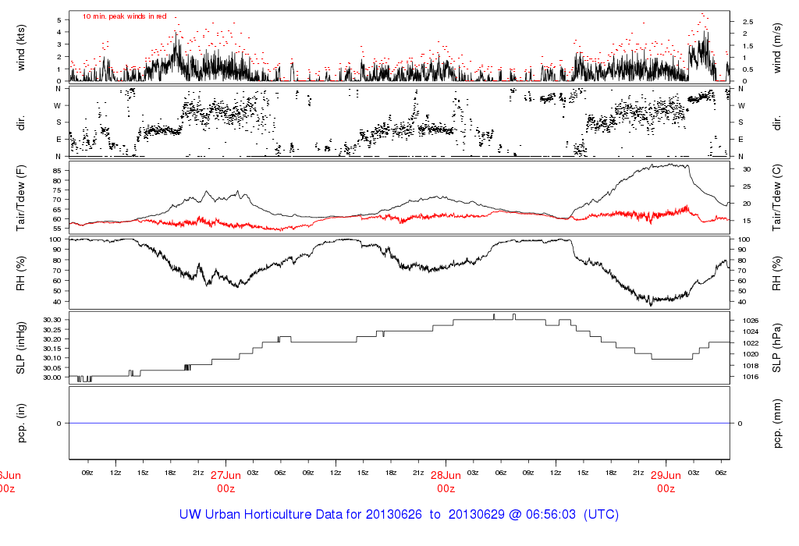Click the 'pcp. (mm)' axis label
Image resolution: width=799 pixels, height=546 pixels.
(x=777, y=423)
